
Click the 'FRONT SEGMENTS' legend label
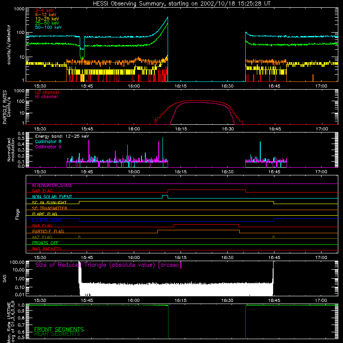(x=59, y=329)
